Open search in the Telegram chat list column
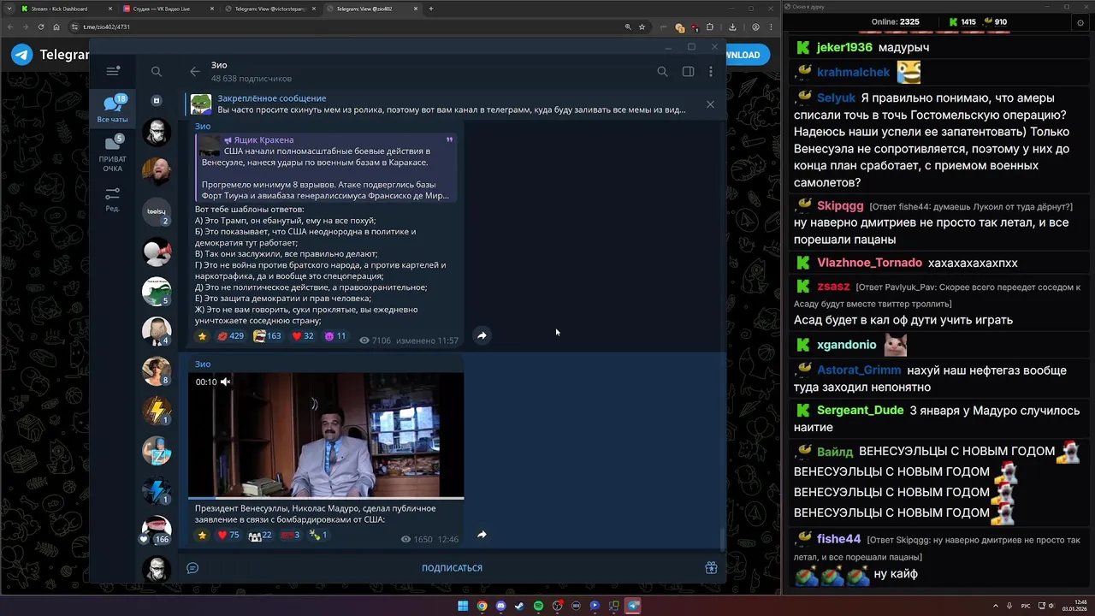Screen dimensions: 1095x616 click(x=157, y=72)
